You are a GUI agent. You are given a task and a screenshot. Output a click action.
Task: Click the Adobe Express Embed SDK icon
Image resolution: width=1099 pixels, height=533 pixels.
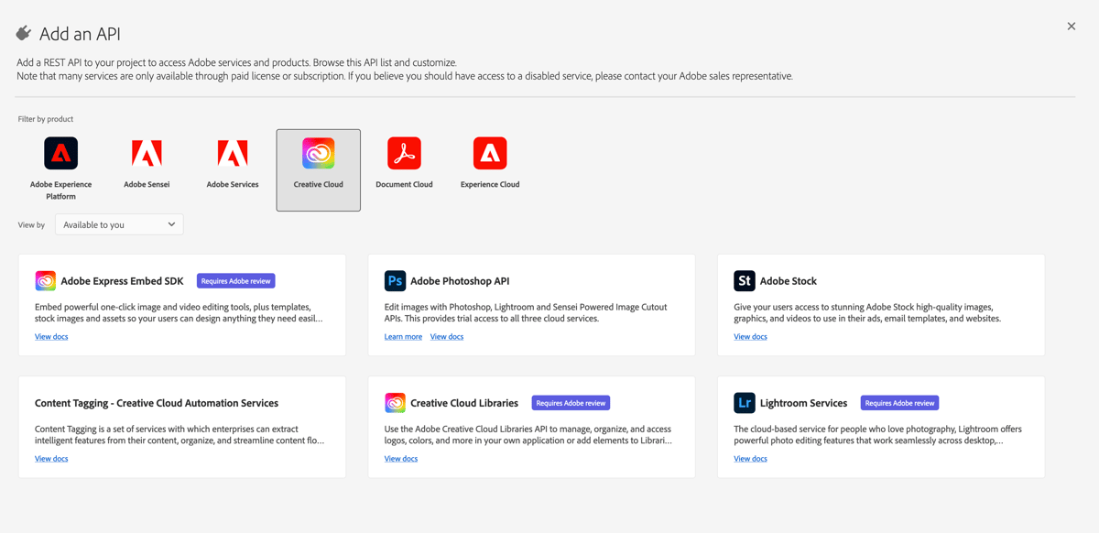pos(45,280)
